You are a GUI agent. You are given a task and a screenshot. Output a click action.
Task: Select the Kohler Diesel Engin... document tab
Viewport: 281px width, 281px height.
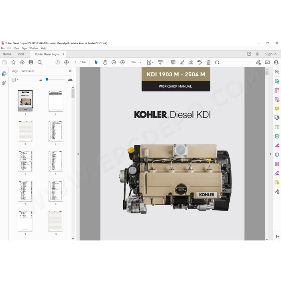(x=48, y=54)
